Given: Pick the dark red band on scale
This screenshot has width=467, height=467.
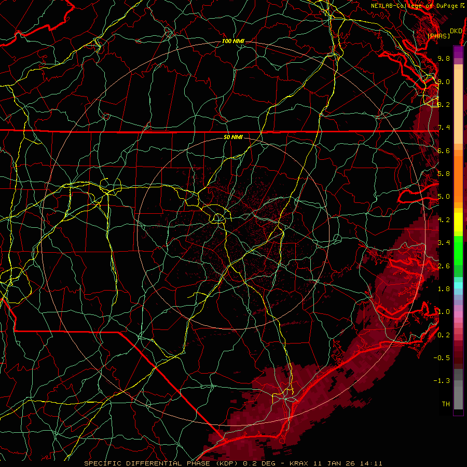Looking at the screenshot, I should click(x=458, y=354).
